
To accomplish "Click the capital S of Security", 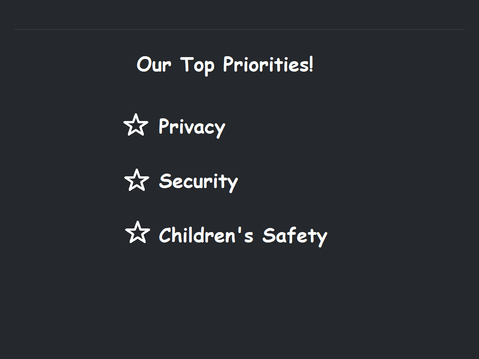I will pos(165,181).
